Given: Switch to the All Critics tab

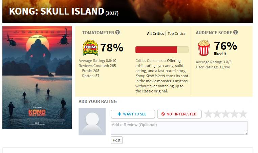Looking at the screenshot, I should coord(155,34).
